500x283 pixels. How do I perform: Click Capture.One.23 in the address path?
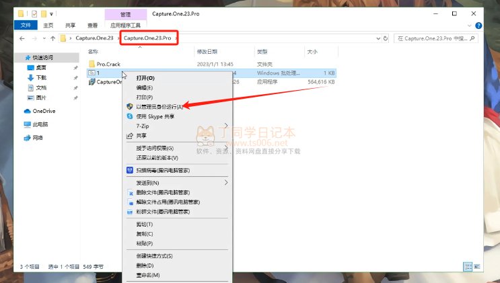(94, 38)
